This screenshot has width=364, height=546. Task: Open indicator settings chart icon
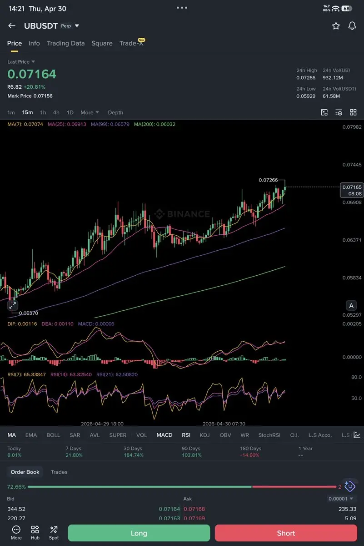(x=357, y=435)
